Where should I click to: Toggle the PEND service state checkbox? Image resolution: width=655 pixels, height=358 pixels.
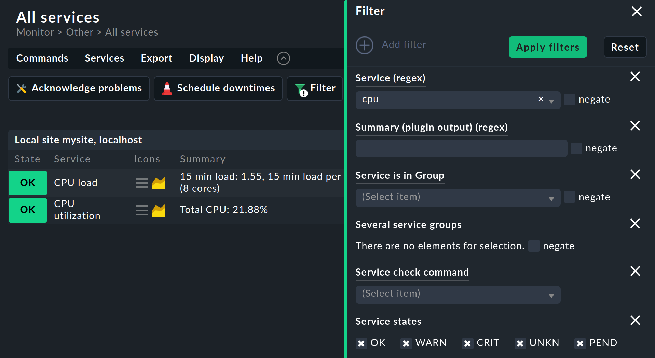[580, 343]
